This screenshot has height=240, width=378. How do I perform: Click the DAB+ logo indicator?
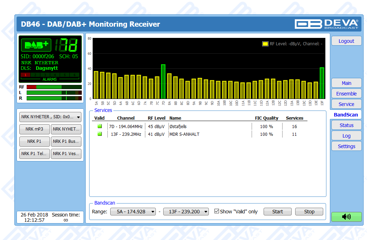click(x=36, y=45)
